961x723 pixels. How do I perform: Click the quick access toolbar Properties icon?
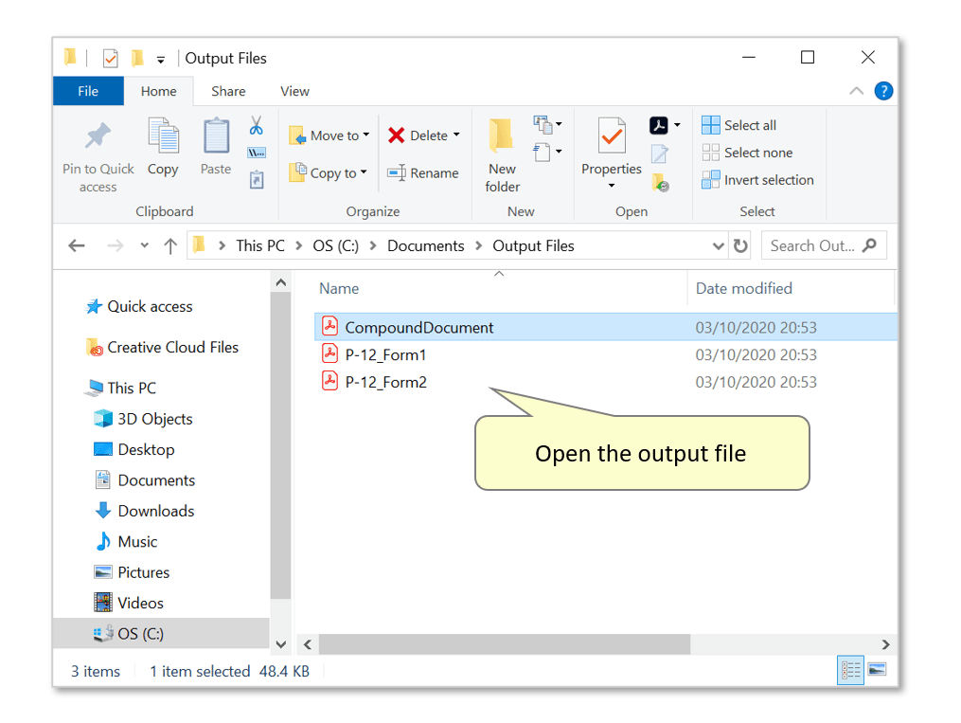pyautogui.click(x=111, y=58)
